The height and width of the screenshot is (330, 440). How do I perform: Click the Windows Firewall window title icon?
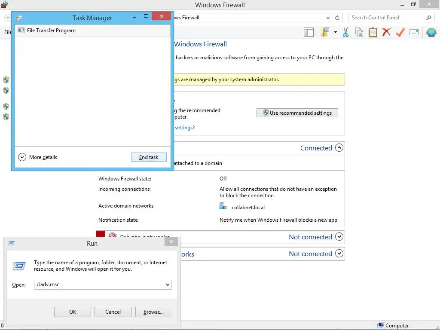click(4, 4)
